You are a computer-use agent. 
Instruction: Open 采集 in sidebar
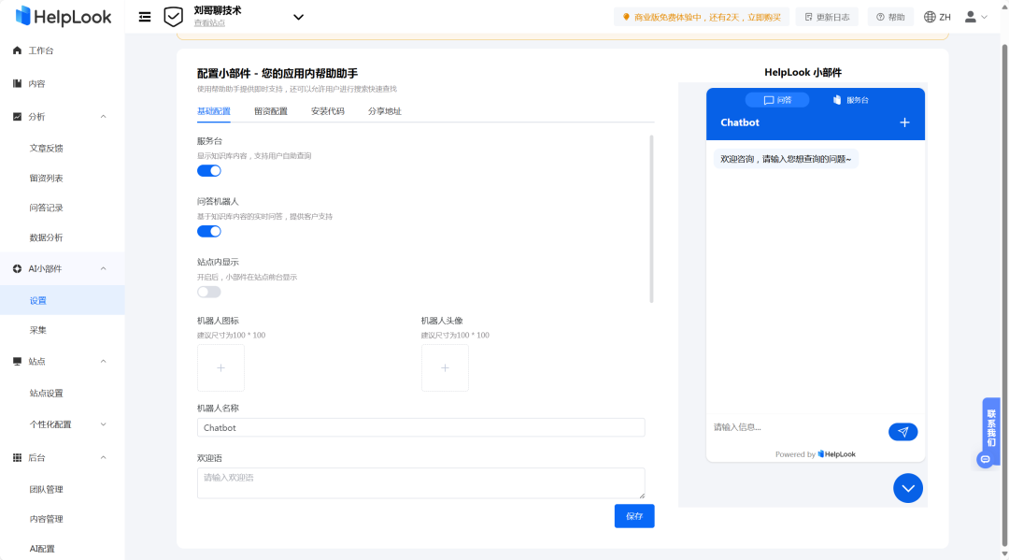point(38,330)
